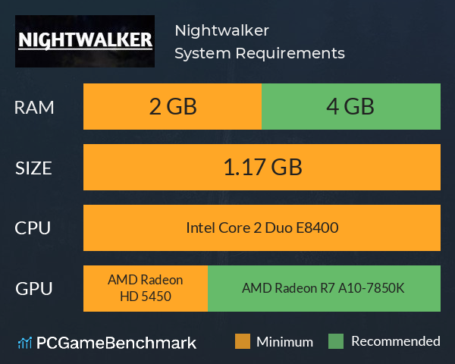Select the 4 GB recommended RAM bar

pyautogui.click(x=351, y=106)
